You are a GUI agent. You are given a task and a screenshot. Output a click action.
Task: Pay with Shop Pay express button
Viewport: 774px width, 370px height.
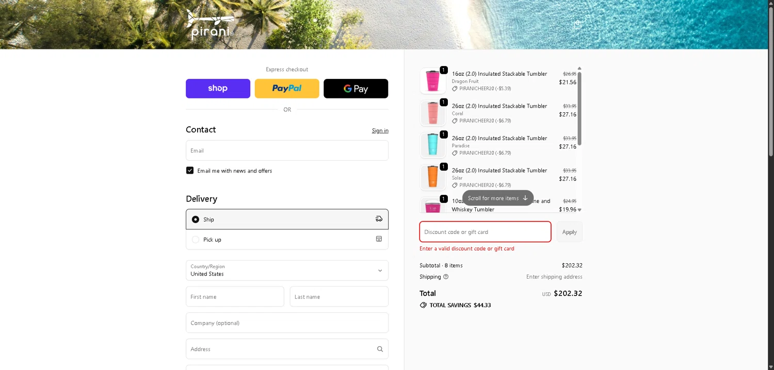coord(218,89)
